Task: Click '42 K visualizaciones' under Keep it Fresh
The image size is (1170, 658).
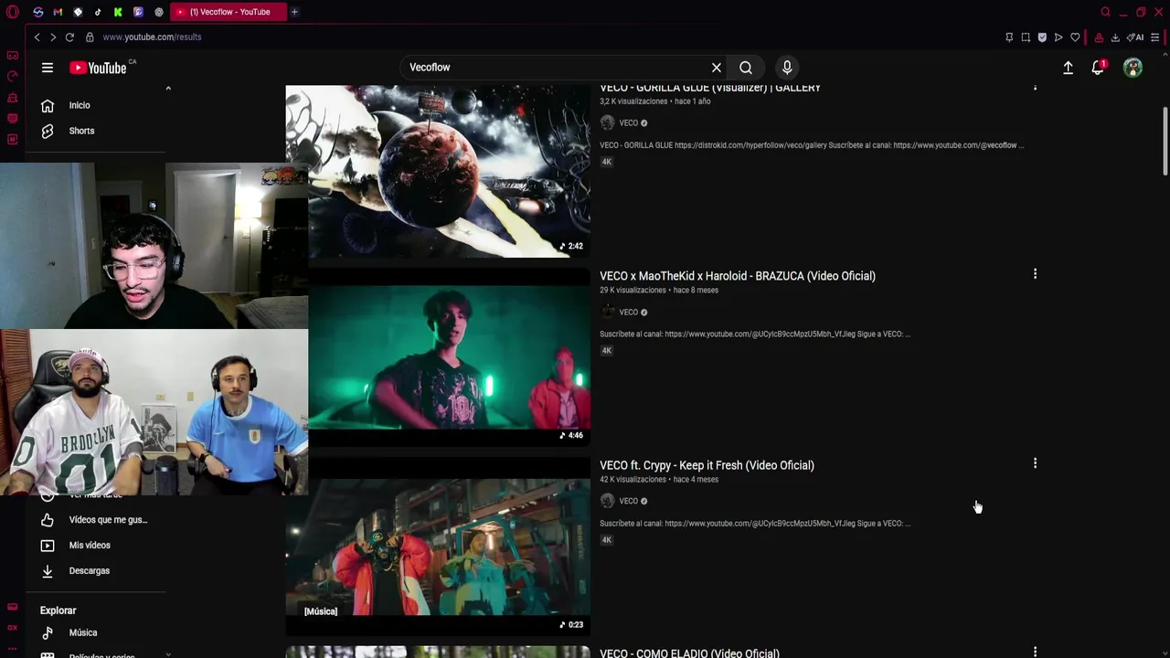Action: (633, 480)
